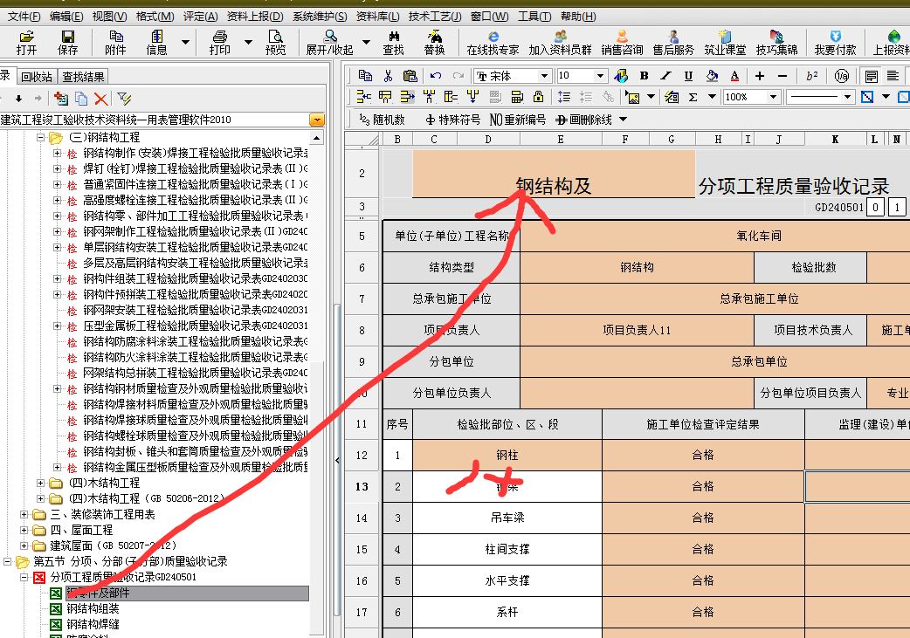Switch to the 回收站 tab

[x=37, y=77]
